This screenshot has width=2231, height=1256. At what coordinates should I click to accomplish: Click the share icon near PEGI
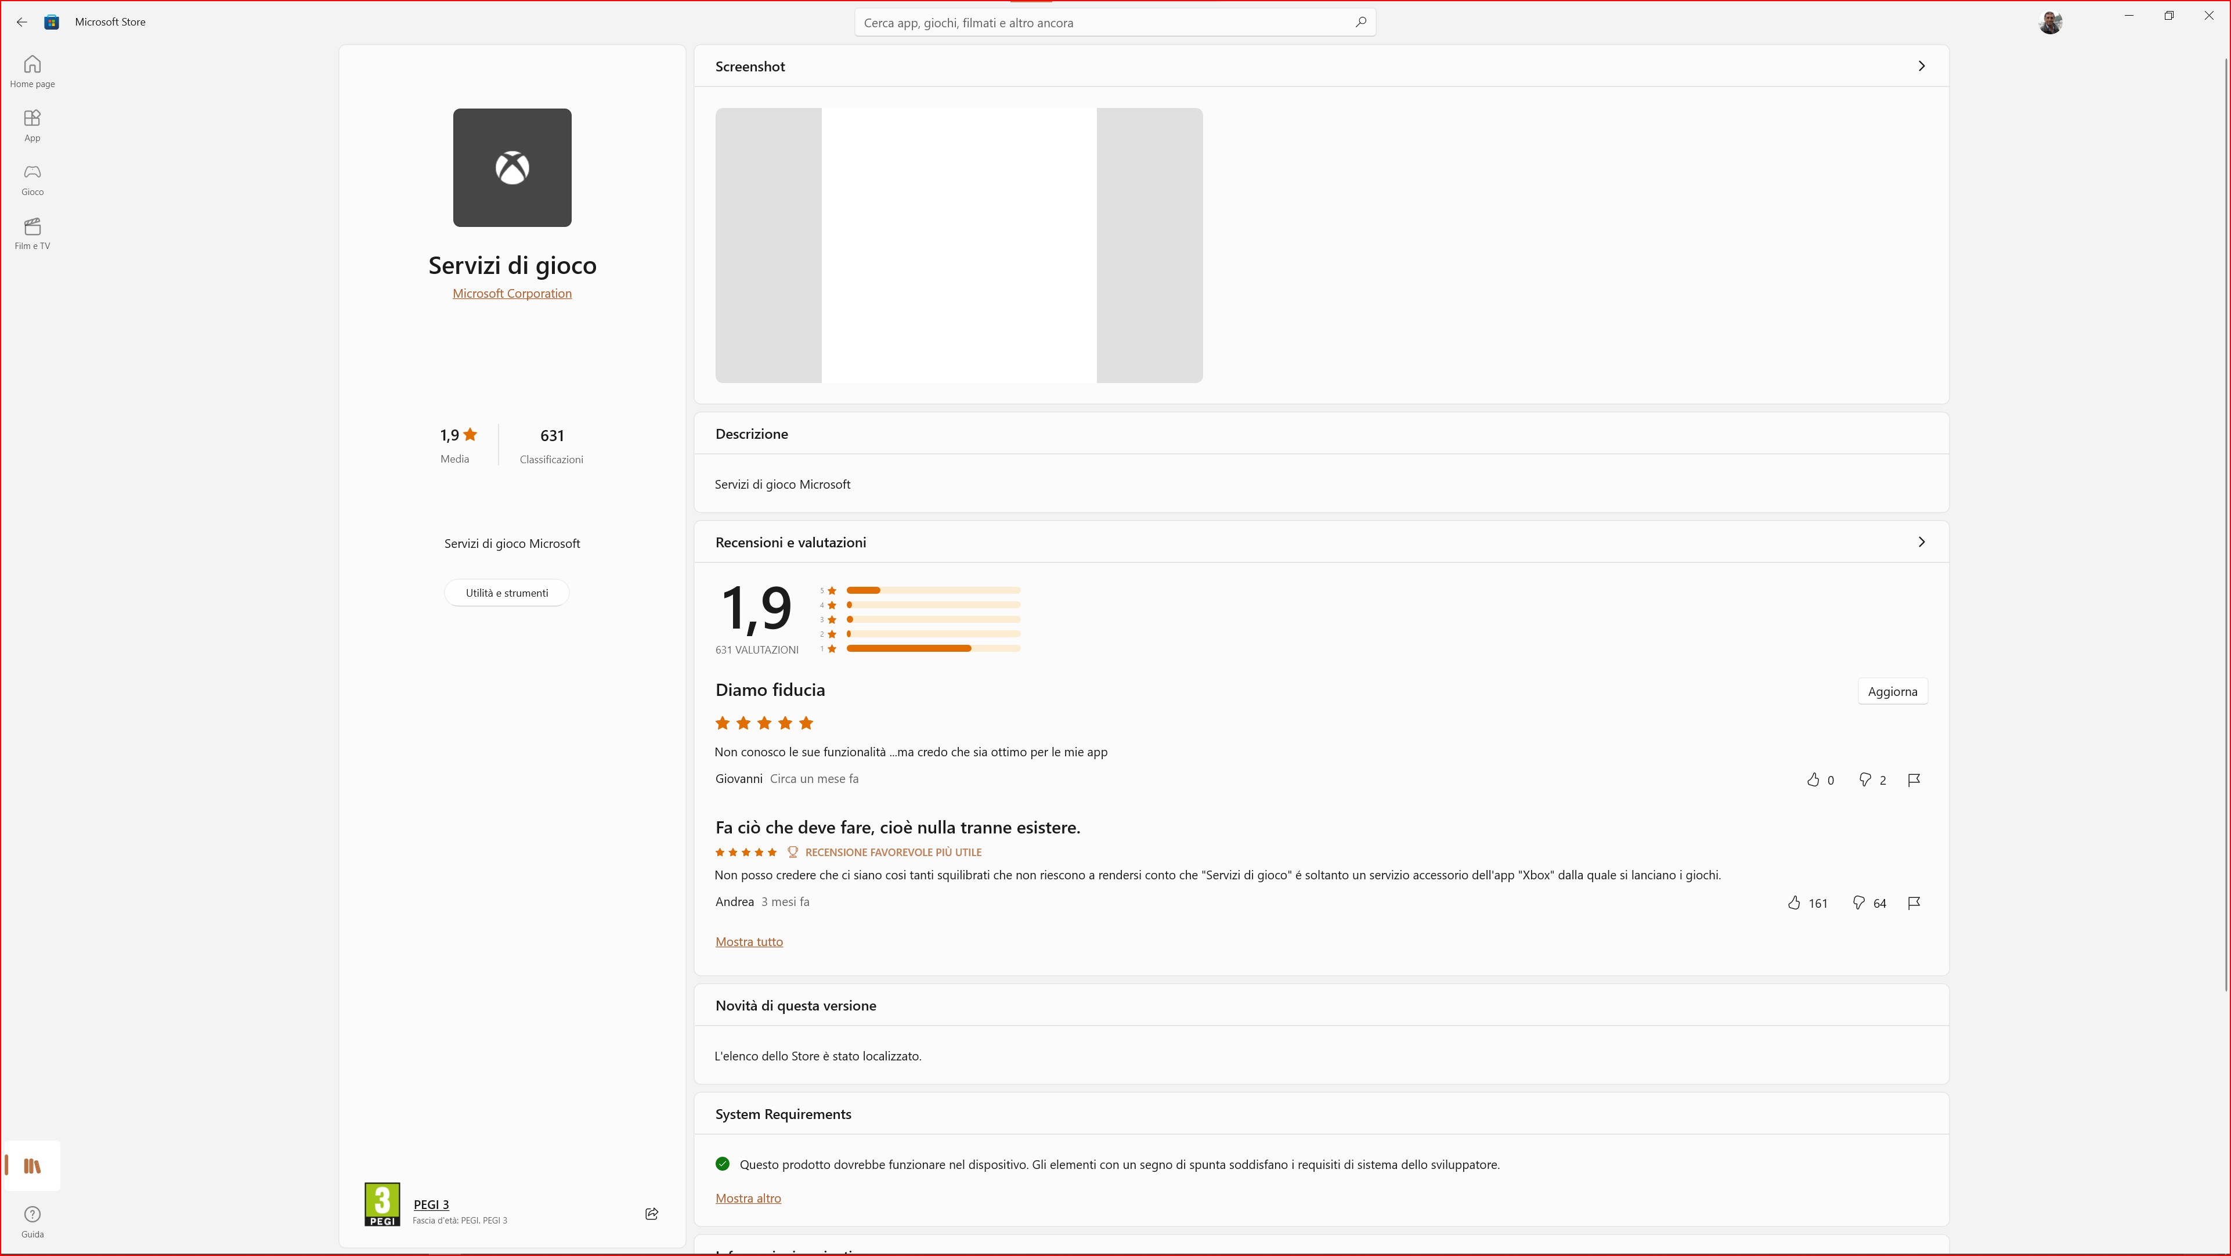[x=652, y=1214]
